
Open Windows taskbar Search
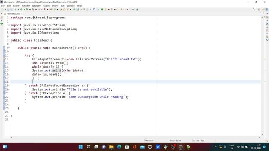click(88, 147)
